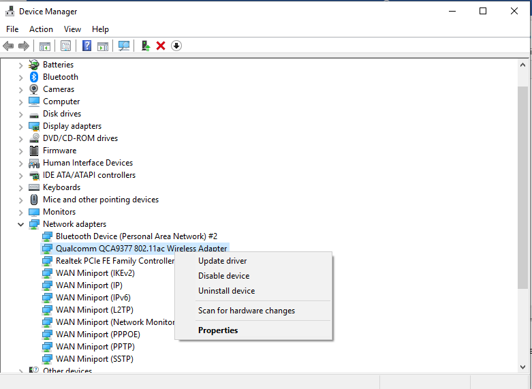Image resolution: width=532 pixels, height=389 pixels.
Task: Click the Forward arrow toolbar icon
Action: click(x=24, y=46)
